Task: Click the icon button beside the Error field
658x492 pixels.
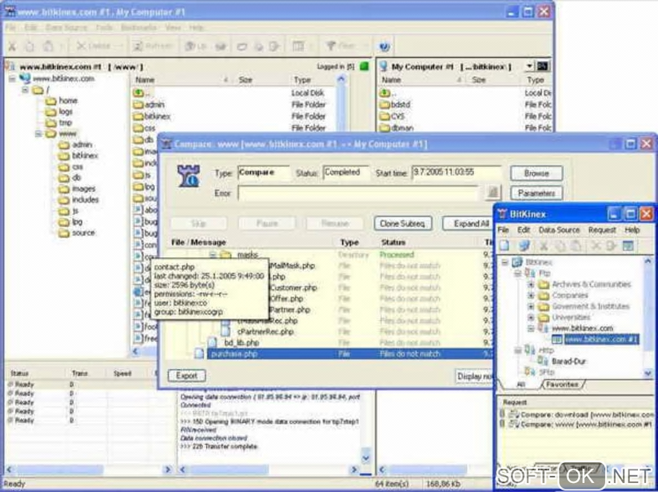Action: (493, 193)
